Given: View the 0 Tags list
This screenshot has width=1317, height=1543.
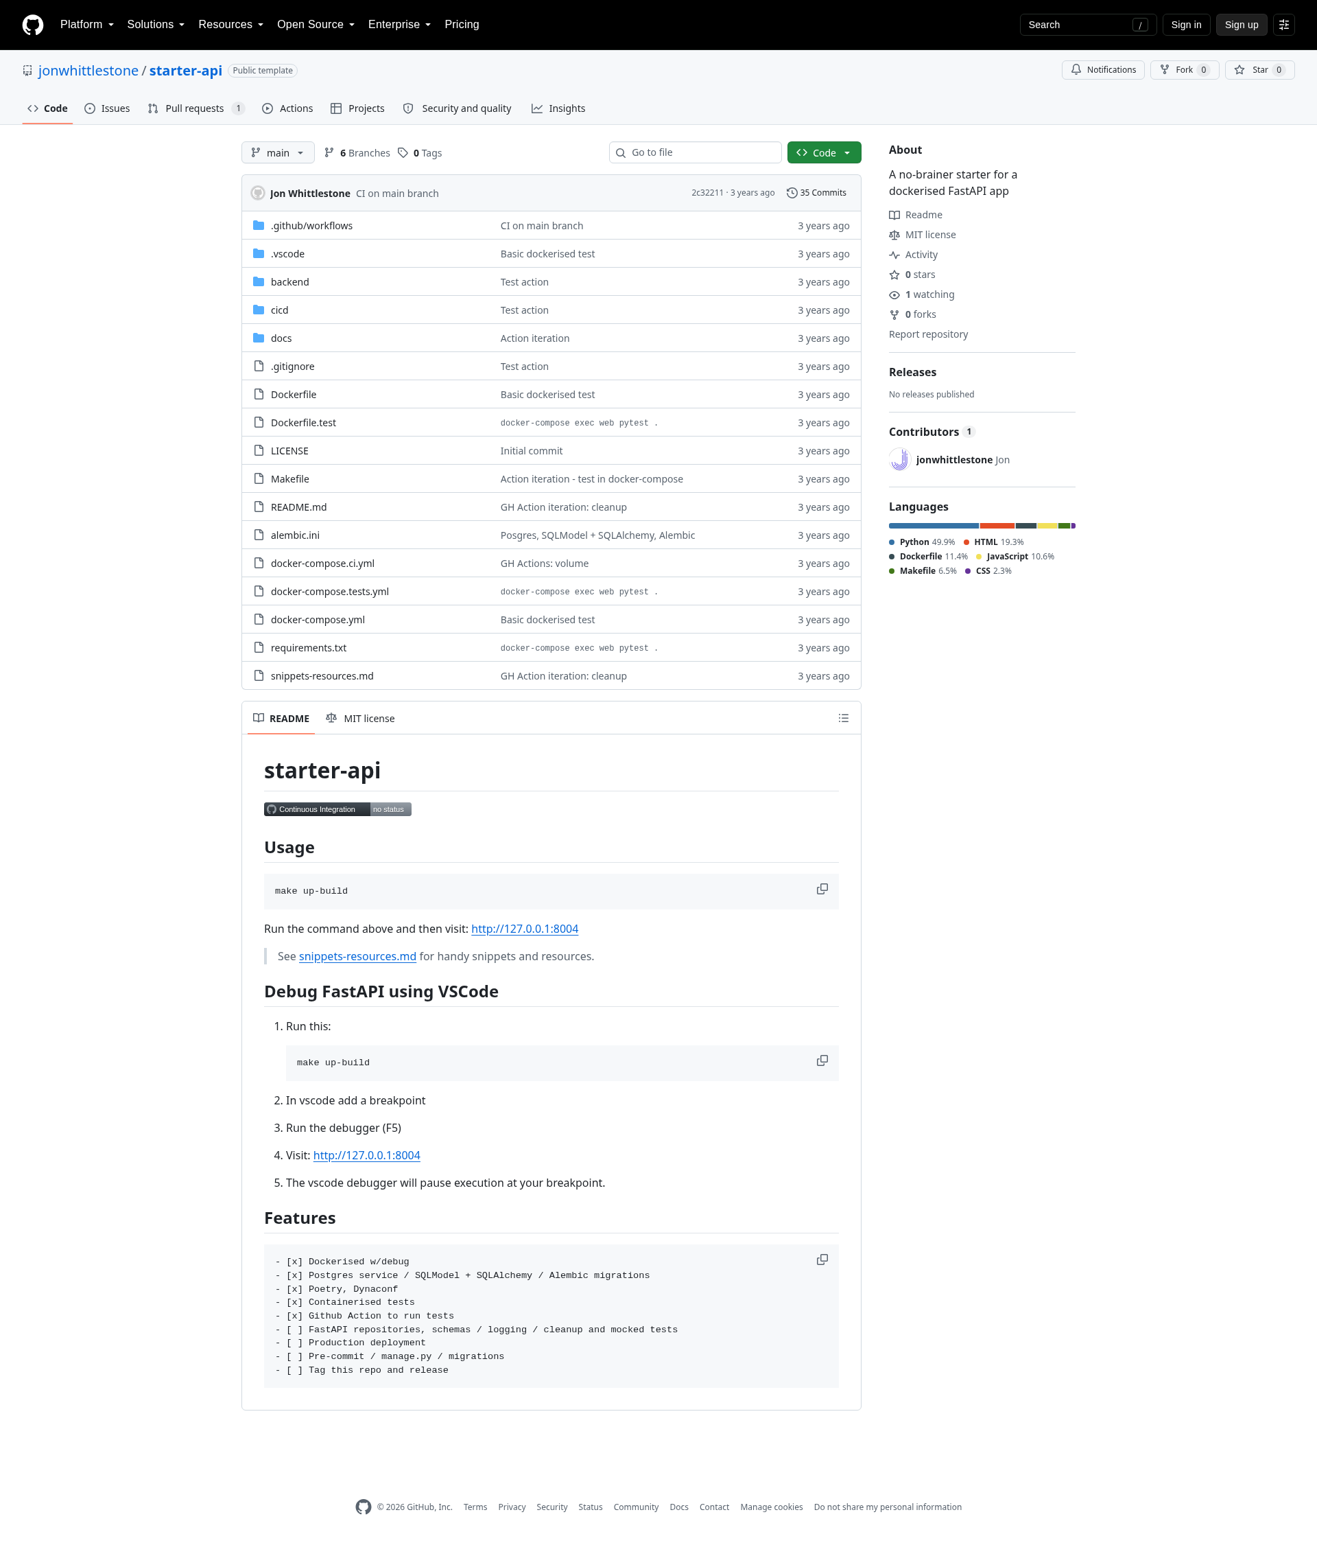Looking at the screenshot, I should [x=420, y=152].
